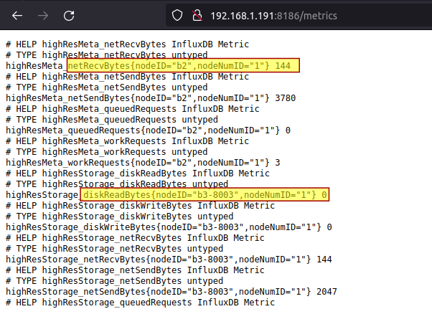This screenshot has height=309, width=432.
Task: Click the '# TYPE highResMeta_queuedRequests untyped' line
Action: 112,120
